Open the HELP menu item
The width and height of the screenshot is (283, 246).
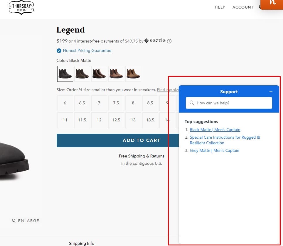click(x=220, y=7)
